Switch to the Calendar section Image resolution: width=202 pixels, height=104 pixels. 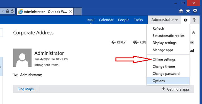(106, 20)
